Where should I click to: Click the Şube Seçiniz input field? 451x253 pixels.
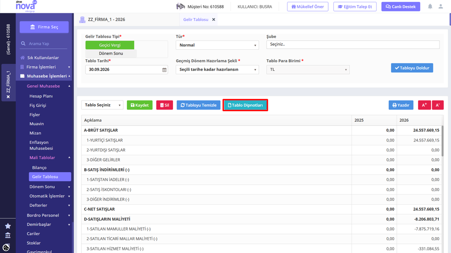(353, 44)
